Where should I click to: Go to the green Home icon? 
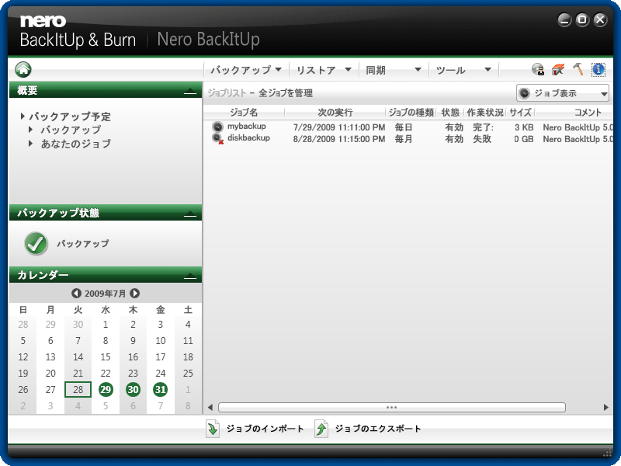coord(23,69)
